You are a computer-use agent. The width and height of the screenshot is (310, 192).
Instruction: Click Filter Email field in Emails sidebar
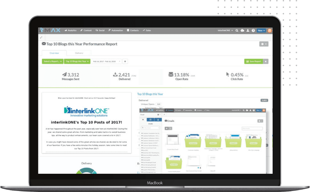(x=150, y=128)
